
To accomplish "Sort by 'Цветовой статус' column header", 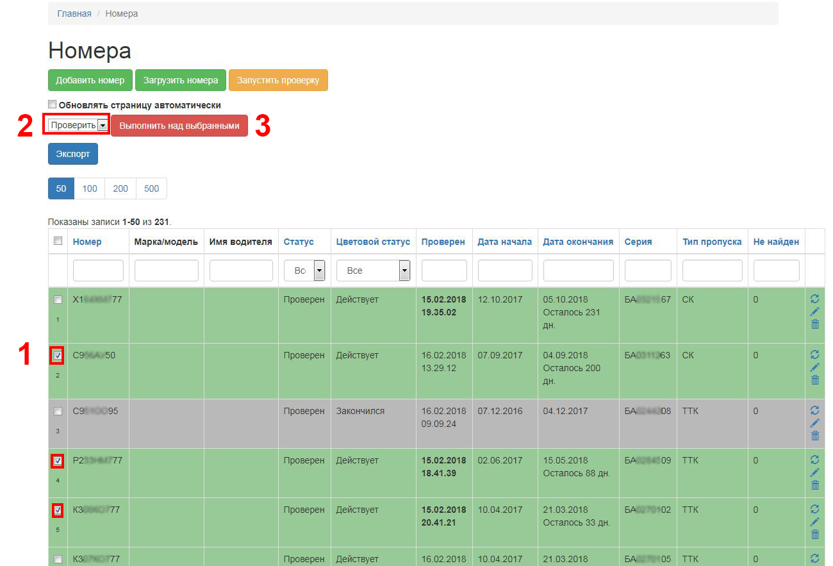I will click(373, 242).
